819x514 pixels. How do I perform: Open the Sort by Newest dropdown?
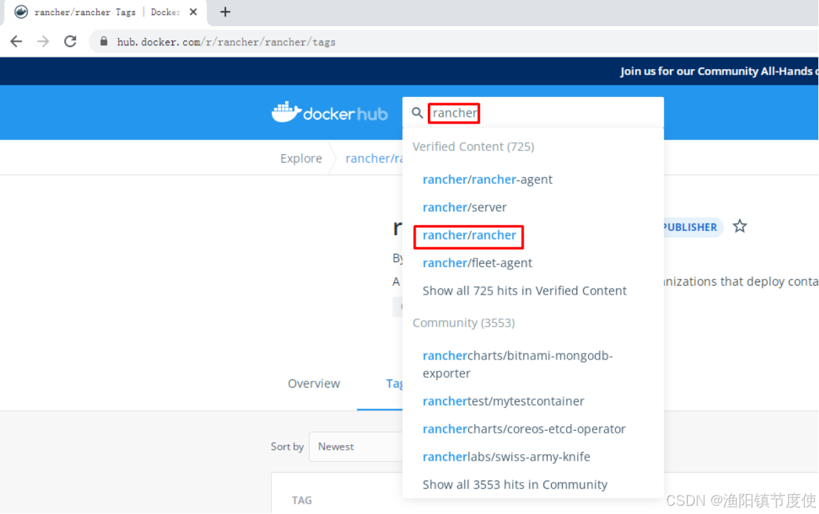[356, 446]
